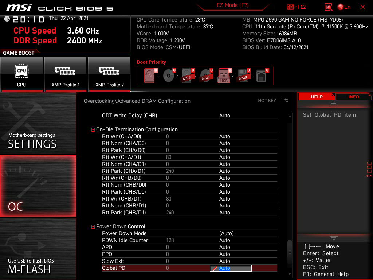Enable XMP Profile 2

tap(109, 74)
